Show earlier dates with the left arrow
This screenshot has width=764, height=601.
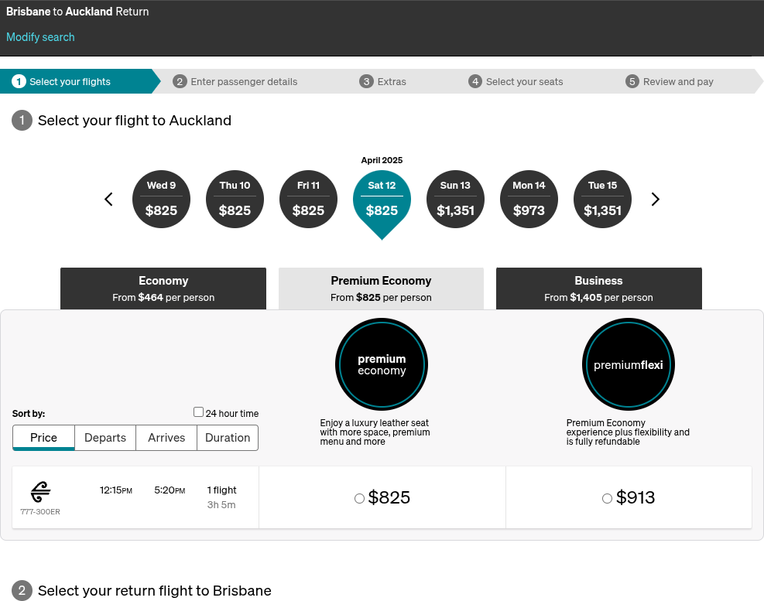pos(108,200)
